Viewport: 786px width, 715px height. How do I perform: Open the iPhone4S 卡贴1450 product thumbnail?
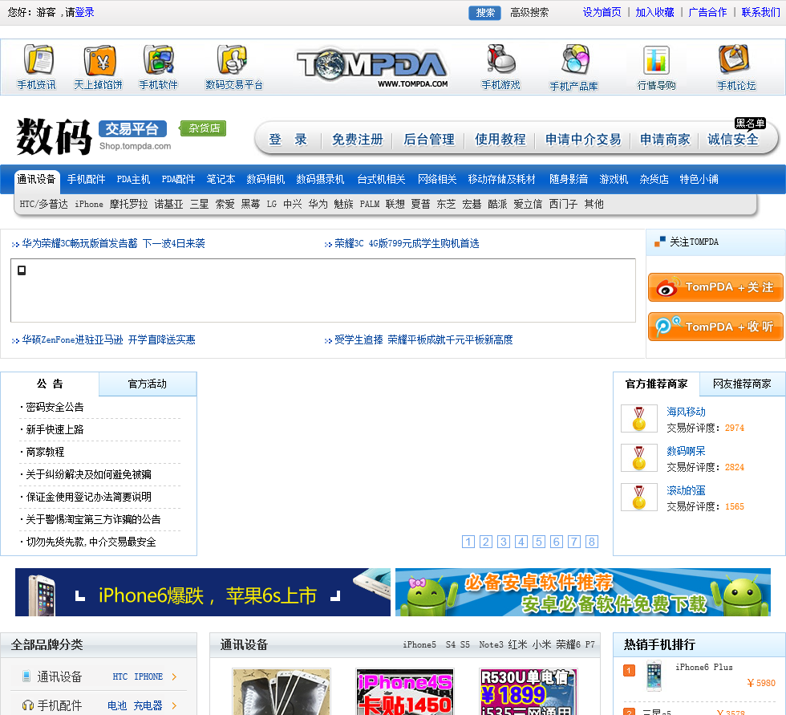pos(405,692)
